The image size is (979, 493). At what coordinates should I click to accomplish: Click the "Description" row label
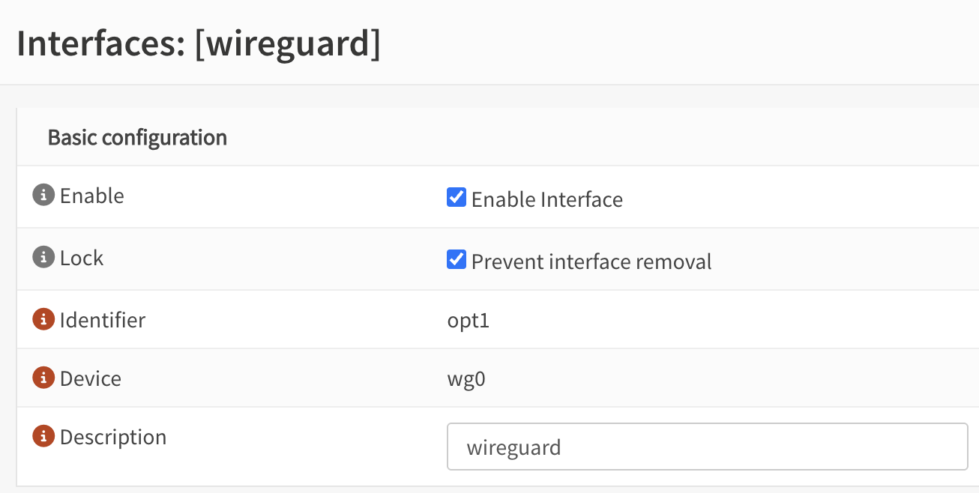tap(113, 438)
